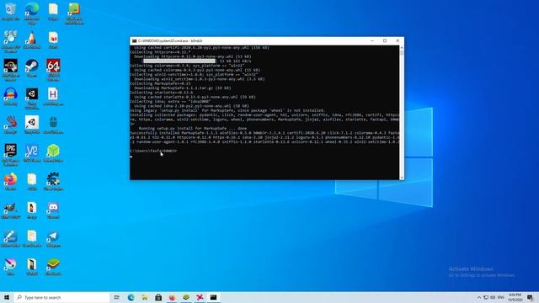
Task: Open the BlueStacks desktop shortcut at bottom
Action: (x=53, y=266)
